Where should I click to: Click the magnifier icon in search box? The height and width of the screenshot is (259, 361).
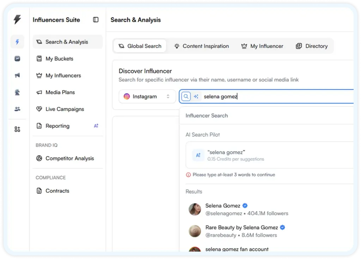point(186,96)
